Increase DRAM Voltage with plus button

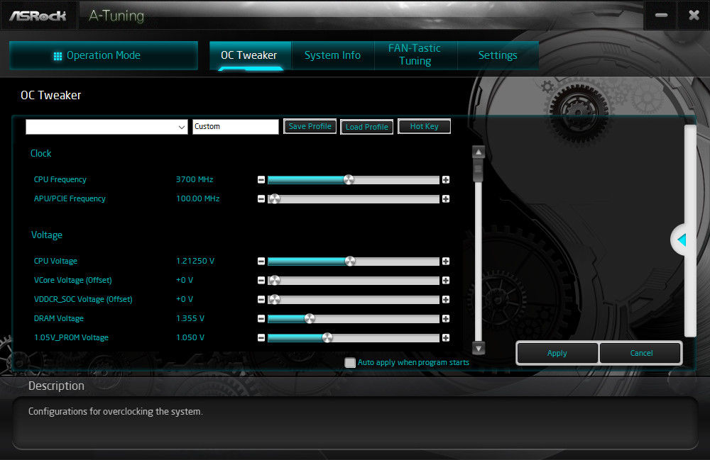[x=446, y=318]
